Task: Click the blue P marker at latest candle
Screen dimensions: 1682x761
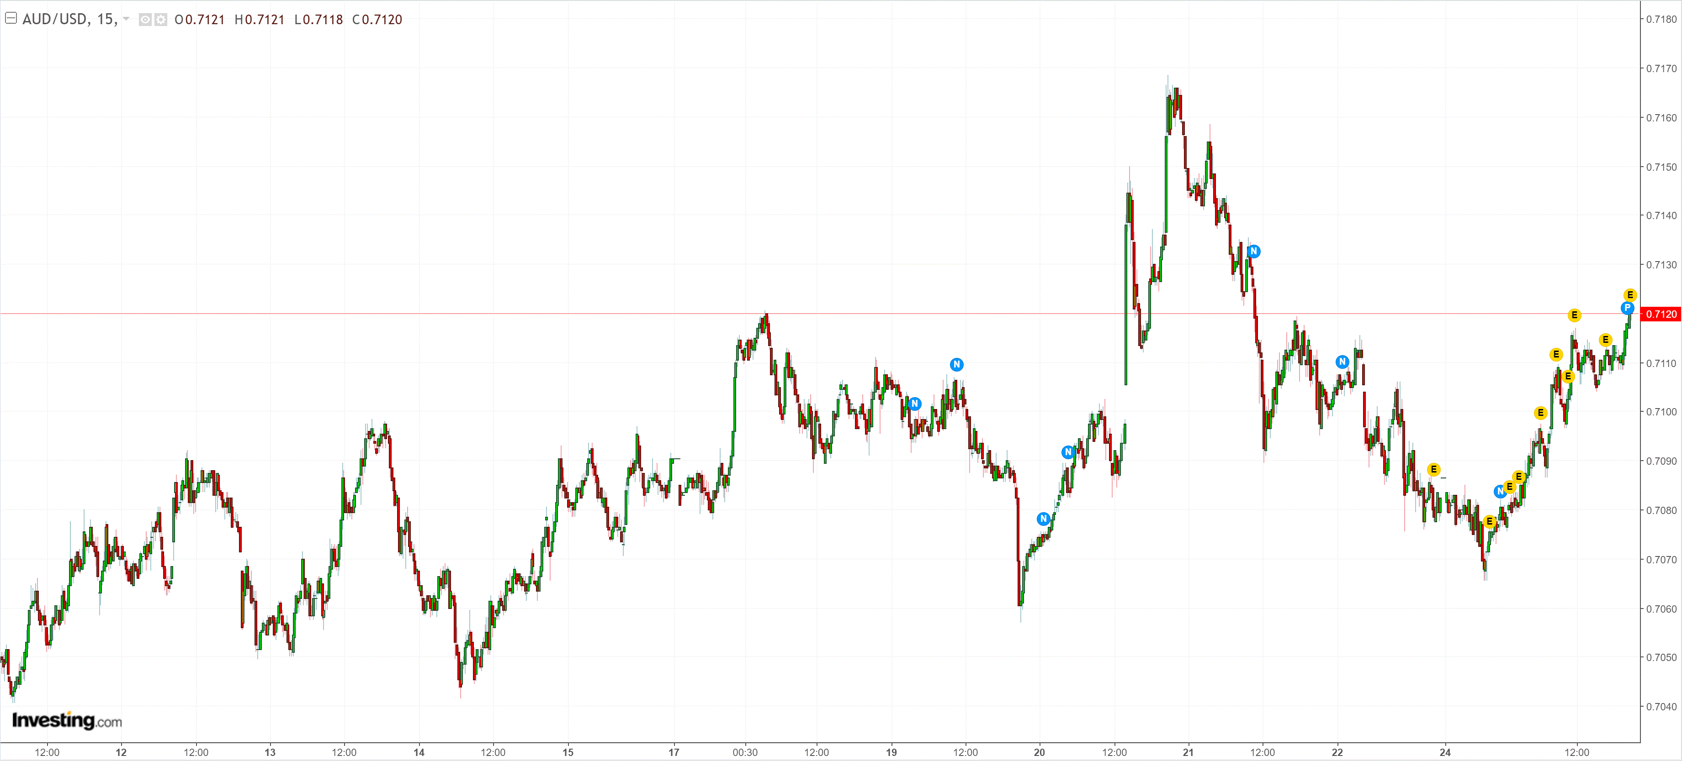Action: 1627,309
